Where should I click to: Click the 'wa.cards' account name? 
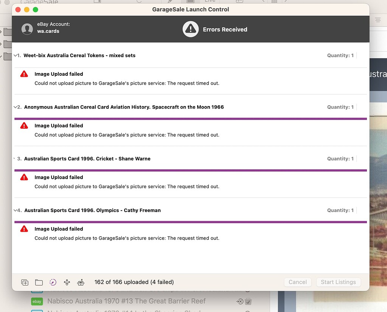[48, 31]
